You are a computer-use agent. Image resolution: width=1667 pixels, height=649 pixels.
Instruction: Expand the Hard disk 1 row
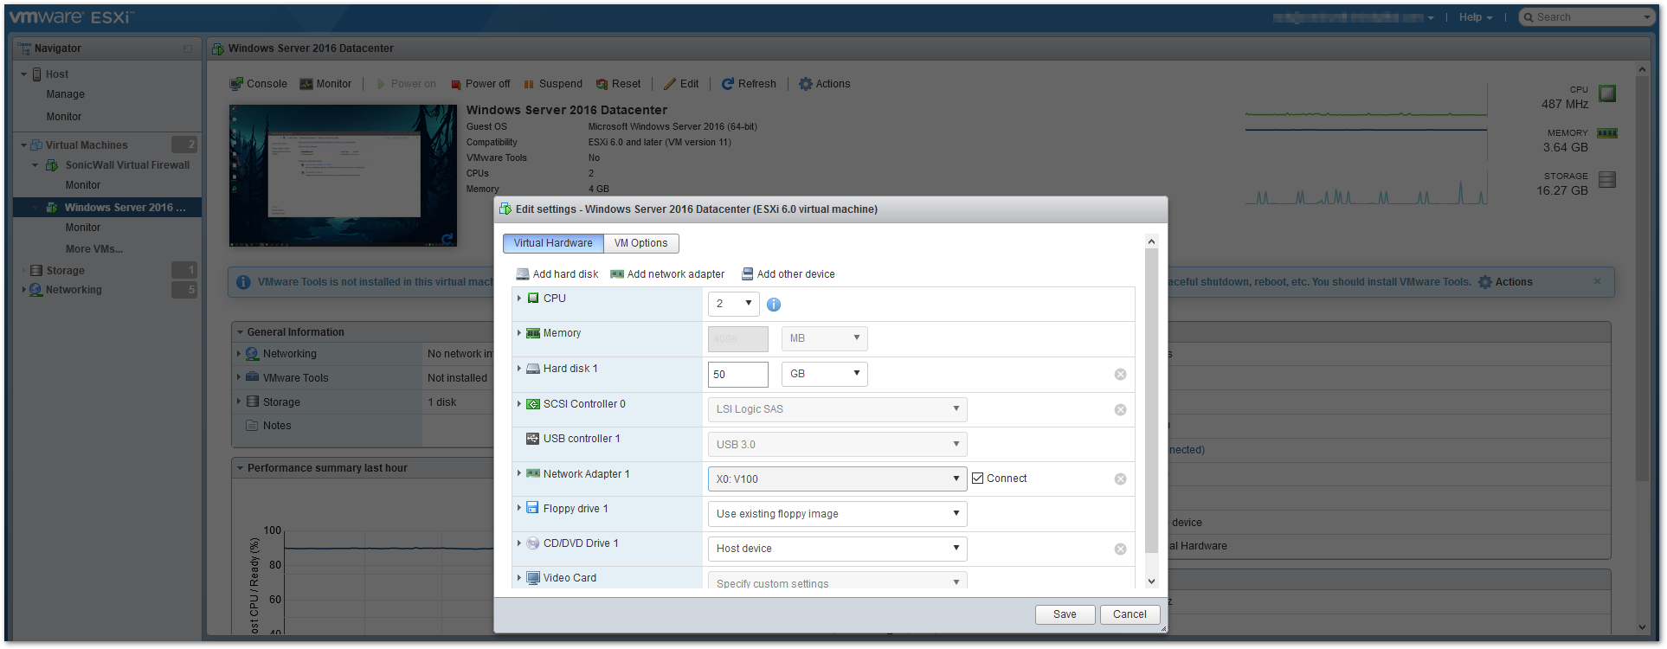[x=519, y=369]
